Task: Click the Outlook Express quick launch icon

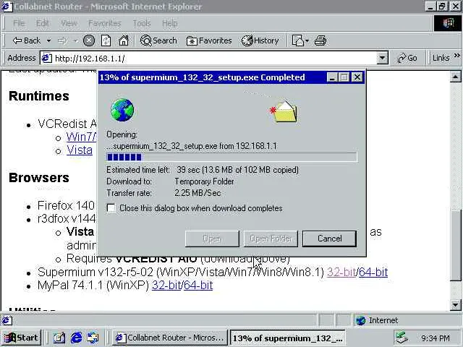Action: click(93, 338)
